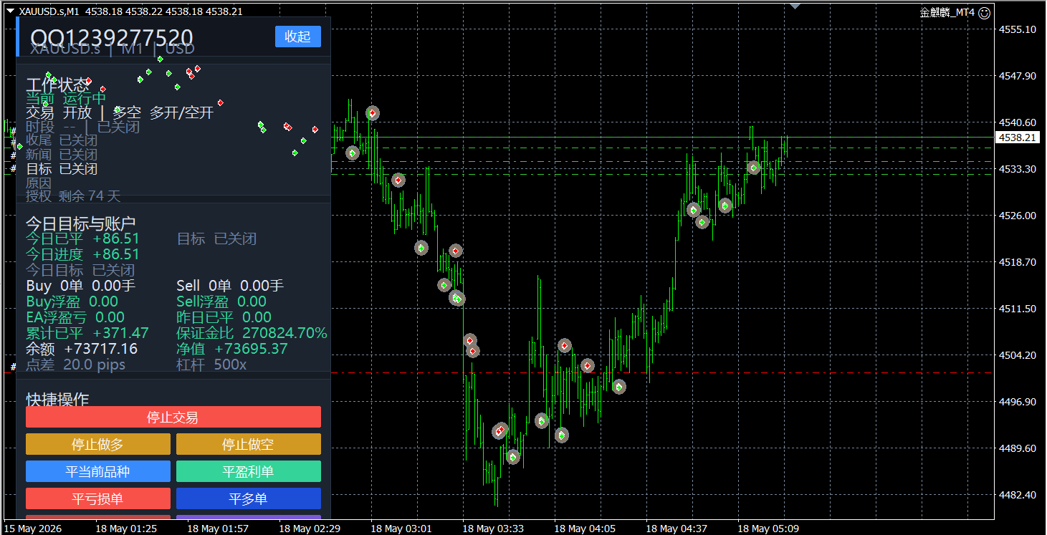Select the current price label 4538.21

[x=1018, y=137]
